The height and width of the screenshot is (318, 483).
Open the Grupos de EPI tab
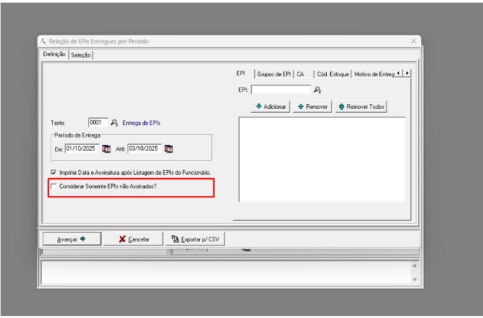[273, 74]
